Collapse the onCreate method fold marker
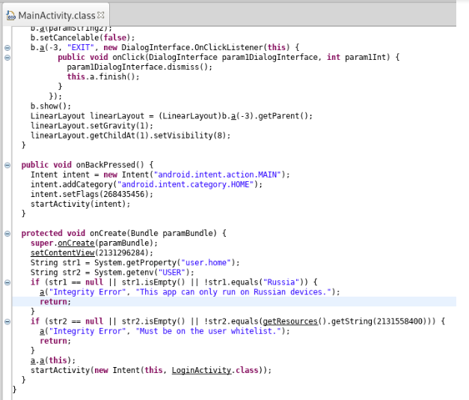469x400 pixels. [7, 234]
